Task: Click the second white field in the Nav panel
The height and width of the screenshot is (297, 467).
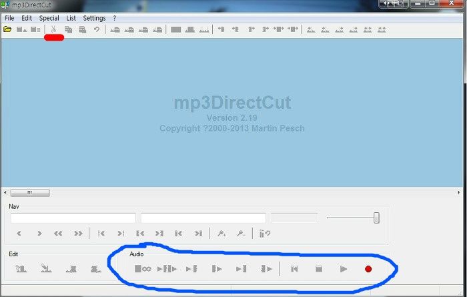Action: 203,218
